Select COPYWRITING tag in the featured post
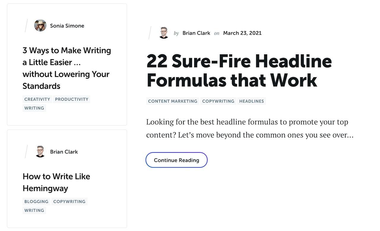Viewport: 380px width, 231px height. (x=218, y=101)
